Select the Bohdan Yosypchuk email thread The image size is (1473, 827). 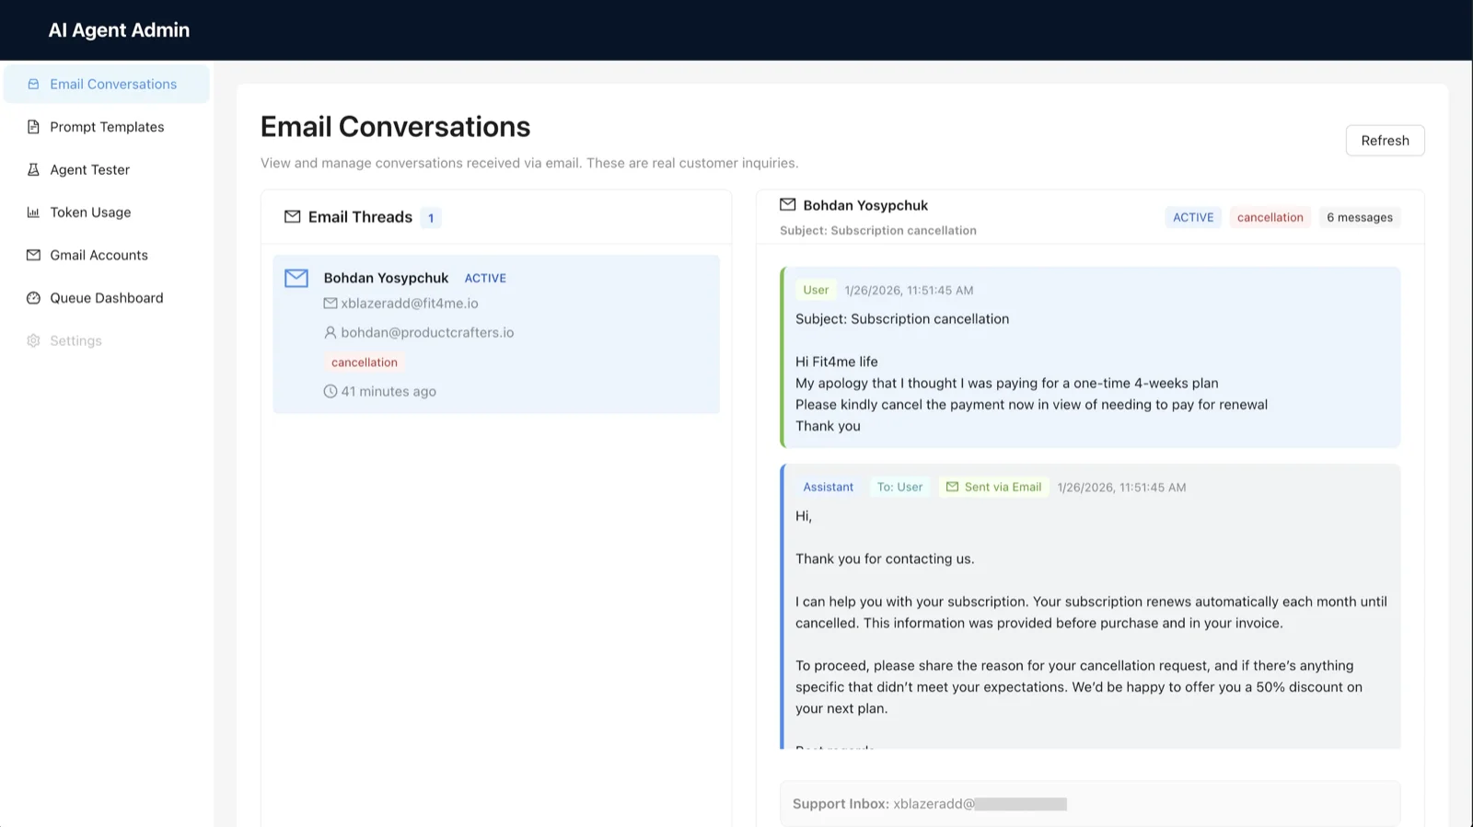tap(496, 334)
